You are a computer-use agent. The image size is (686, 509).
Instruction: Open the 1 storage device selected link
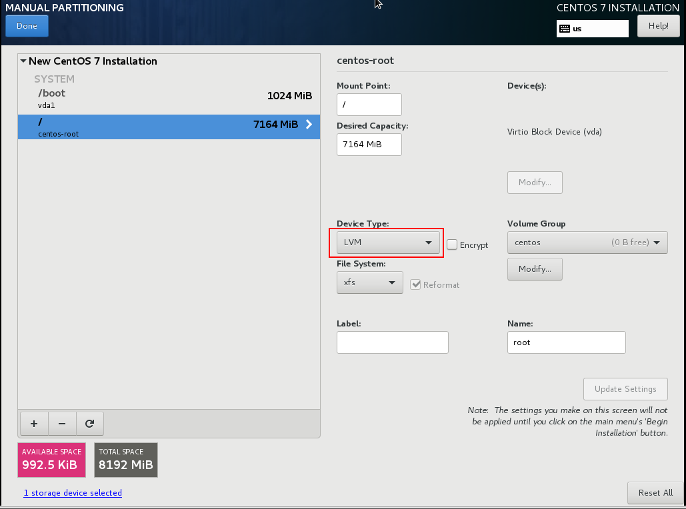[x=73, y=493]
